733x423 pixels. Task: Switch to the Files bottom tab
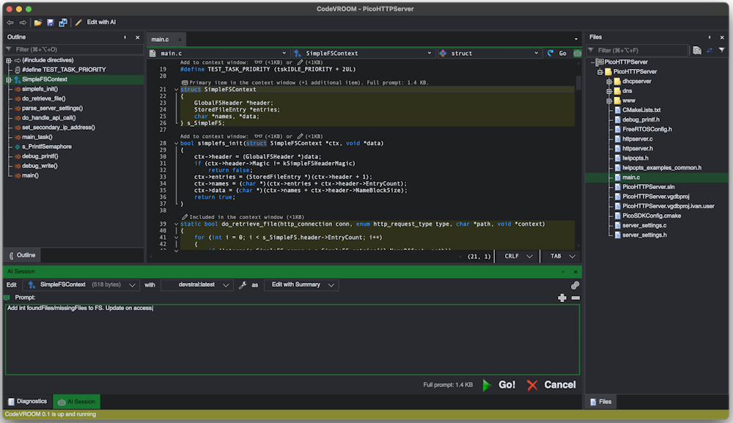pos(601,402)
